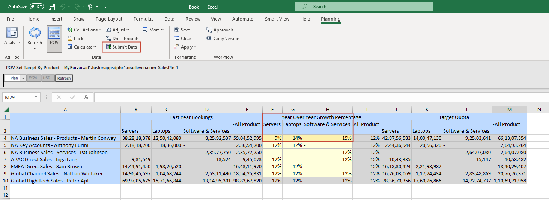Switch to the Formulas tab
This screenshot has width=549, height=200.
point(143,19)
